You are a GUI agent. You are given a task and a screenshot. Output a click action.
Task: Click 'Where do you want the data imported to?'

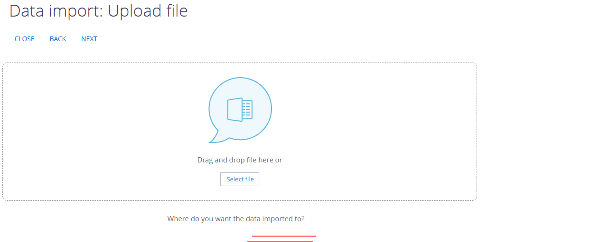[236, 219]
